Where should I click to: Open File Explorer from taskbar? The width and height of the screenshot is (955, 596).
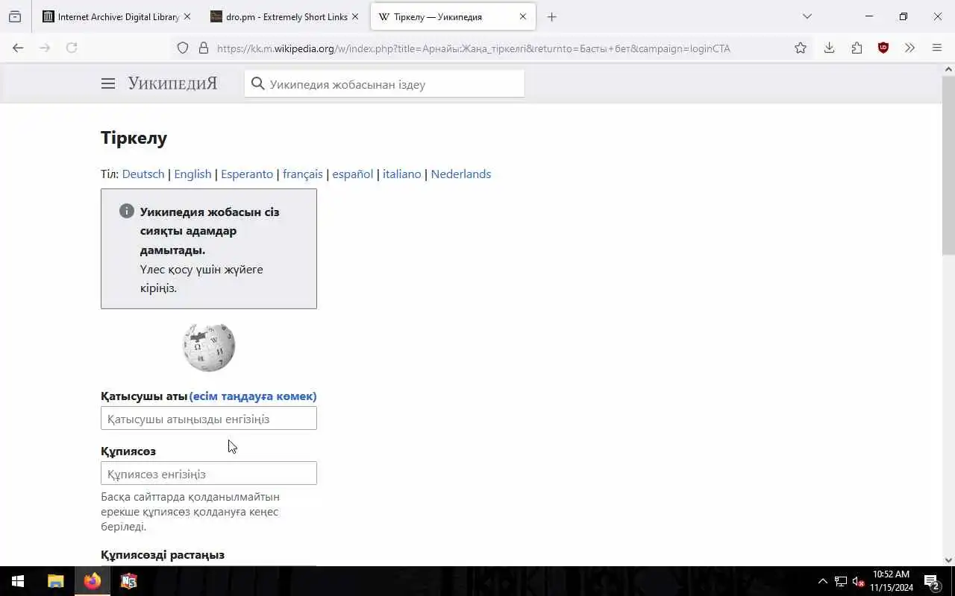[56, 581]
